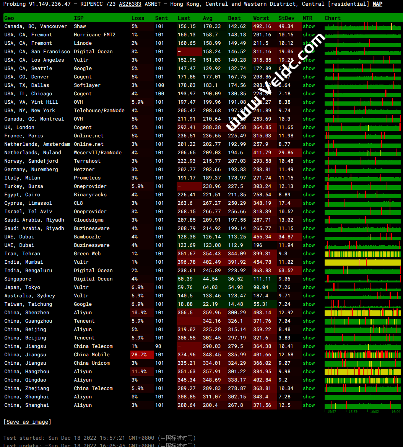The height and width of the screenshot is (447, 403).
Task: Click the India Mumbai yellow chart
Action: point(363,262)
